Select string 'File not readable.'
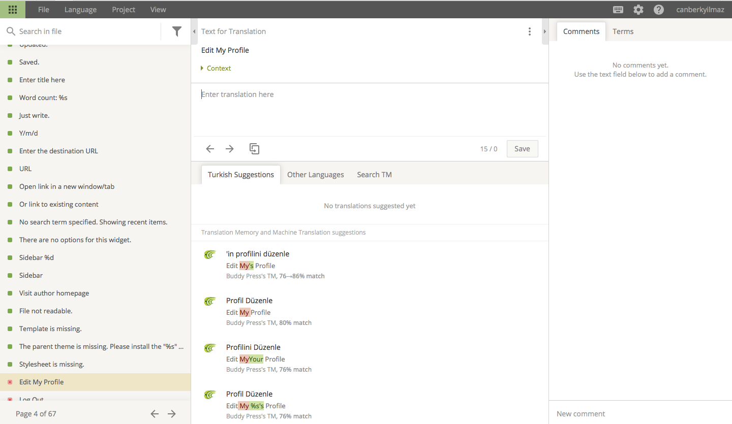Screen dimensions: 732x424 (95, 311)
